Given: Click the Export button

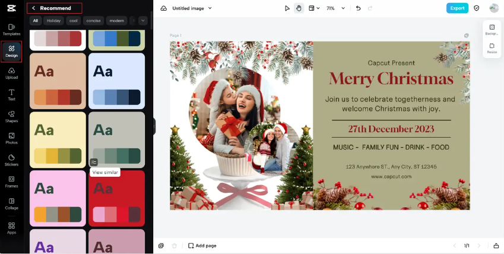Looking at the screenshot, I should [457, 8].
